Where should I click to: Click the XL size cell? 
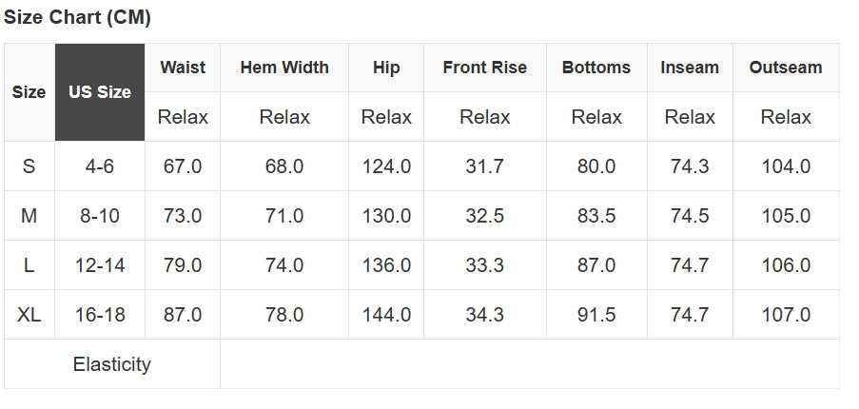(29, 315)
